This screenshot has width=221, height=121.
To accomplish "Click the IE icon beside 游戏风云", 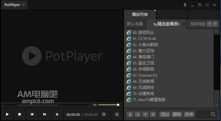I will point(129,33).
